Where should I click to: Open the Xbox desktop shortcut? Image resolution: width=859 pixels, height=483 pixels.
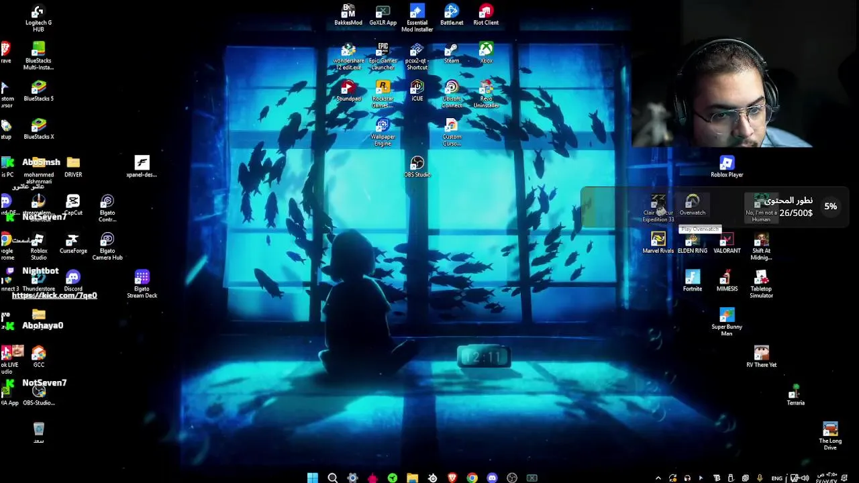486,54
